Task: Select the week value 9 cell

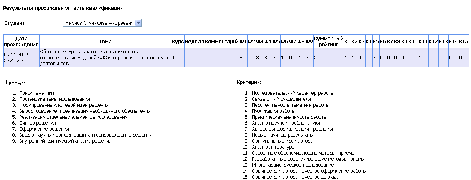Action: point(194,57)
